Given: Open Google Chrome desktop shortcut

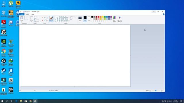Looking at the screenshot, I should pos(4,53).
